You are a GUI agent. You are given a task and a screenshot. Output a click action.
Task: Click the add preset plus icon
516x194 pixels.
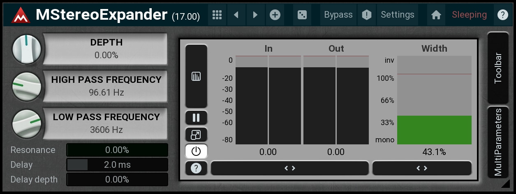point(275,15)
